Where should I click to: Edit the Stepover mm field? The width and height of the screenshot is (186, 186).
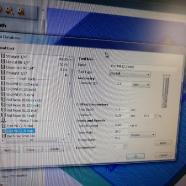(121, 116)
